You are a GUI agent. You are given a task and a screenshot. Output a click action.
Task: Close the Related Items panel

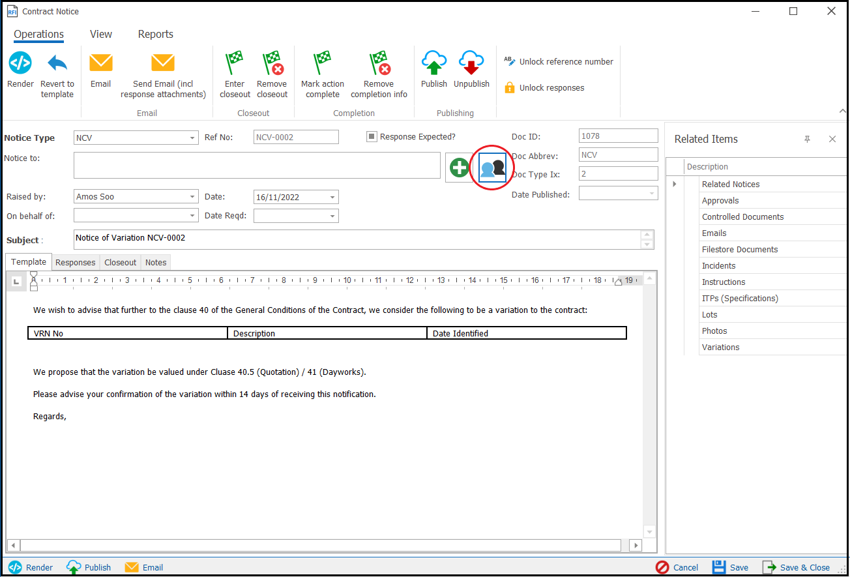[x=832, y=139]
